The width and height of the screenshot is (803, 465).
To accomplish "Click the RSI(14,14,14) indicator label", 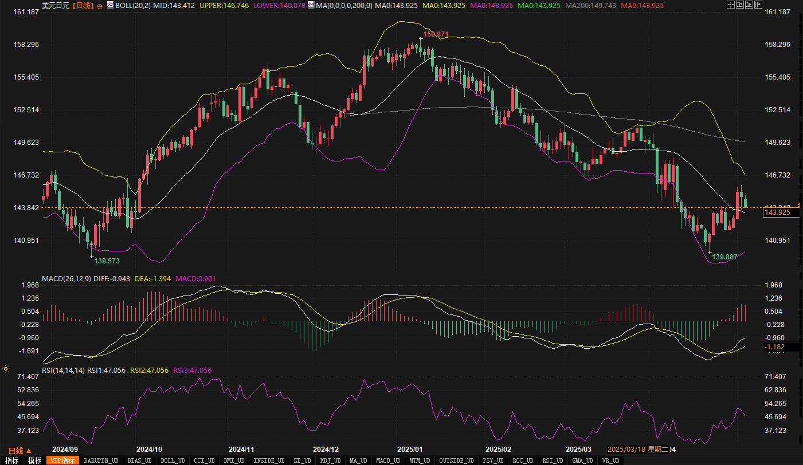I will pos(63,371).
